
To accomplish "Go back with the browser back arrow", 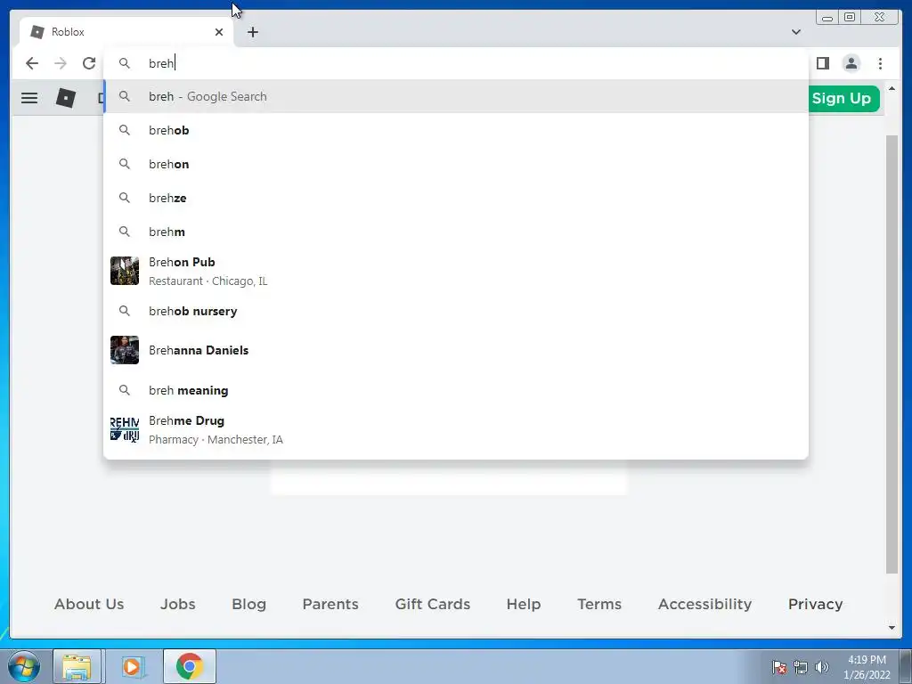I will [32, 63].
